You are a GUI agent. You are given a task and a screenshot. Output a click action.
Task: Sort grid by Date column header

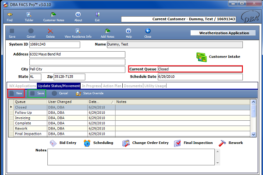(x=101, y=102)
